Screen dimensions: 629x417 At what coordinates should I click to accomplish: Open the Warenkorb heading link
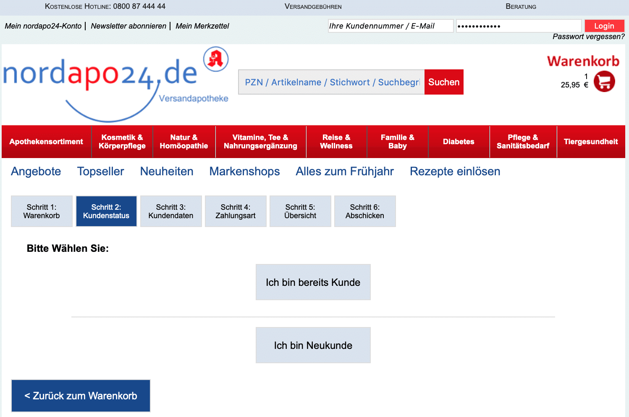583,61
